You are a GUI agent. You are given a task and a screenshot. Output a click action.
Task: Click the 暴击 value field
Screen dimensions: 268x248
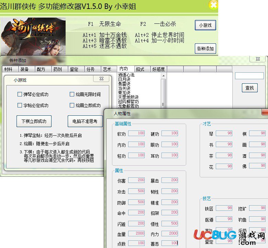(170, 180)
